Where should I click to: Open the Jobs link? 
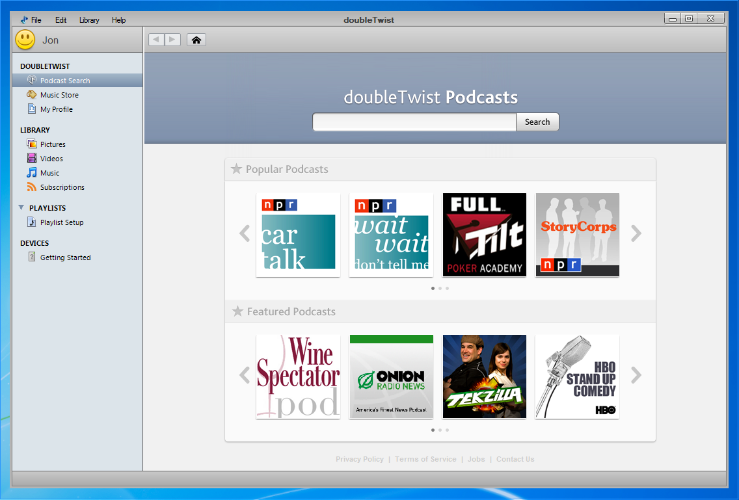pos(476,459)
